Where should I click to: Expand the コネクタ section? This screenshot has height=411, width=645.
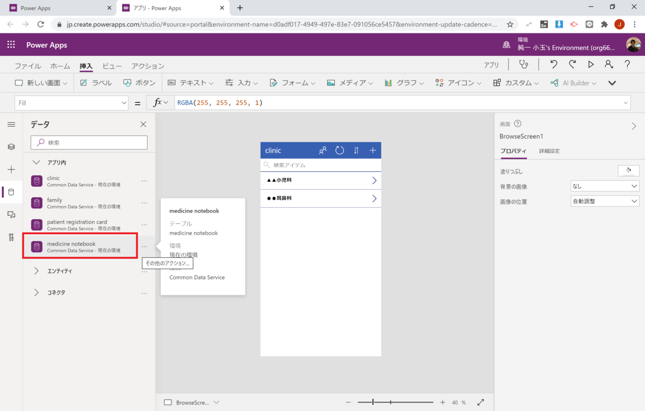[x=37, y=292]
